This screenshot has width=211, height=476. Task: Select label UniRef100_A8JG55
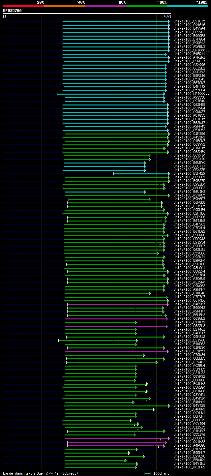point(189,115)
